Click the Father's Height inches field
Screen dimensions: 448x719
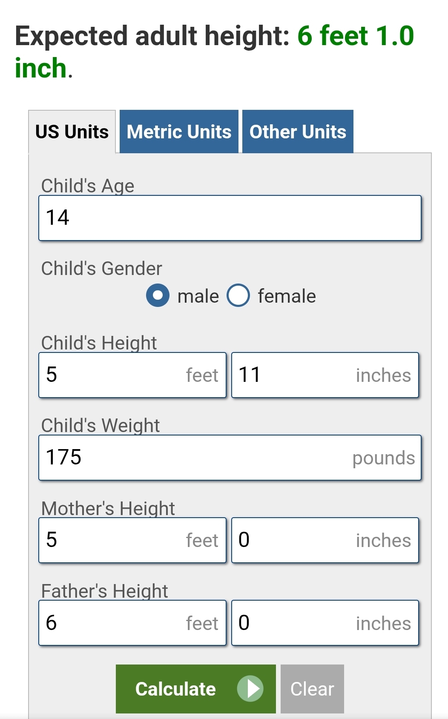click(x=325, y=623)
